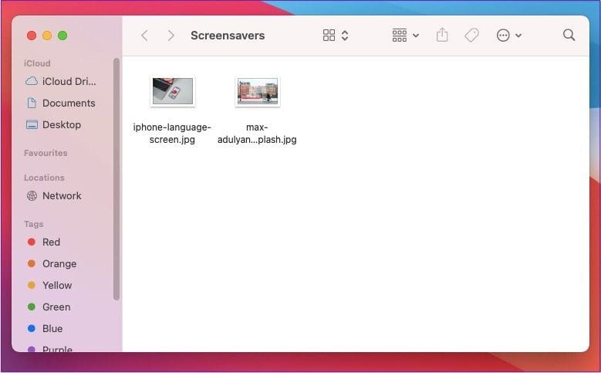
Task: Click the iCloud section header
Action: [x=37, y=63]
